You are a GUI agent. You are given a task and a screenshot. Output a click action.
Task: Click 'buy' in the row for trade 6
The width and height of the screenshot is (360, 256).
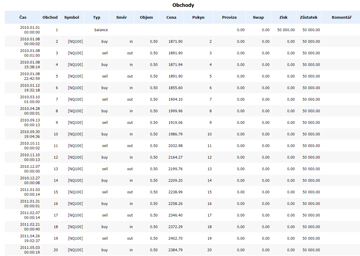tap(104, 88)
